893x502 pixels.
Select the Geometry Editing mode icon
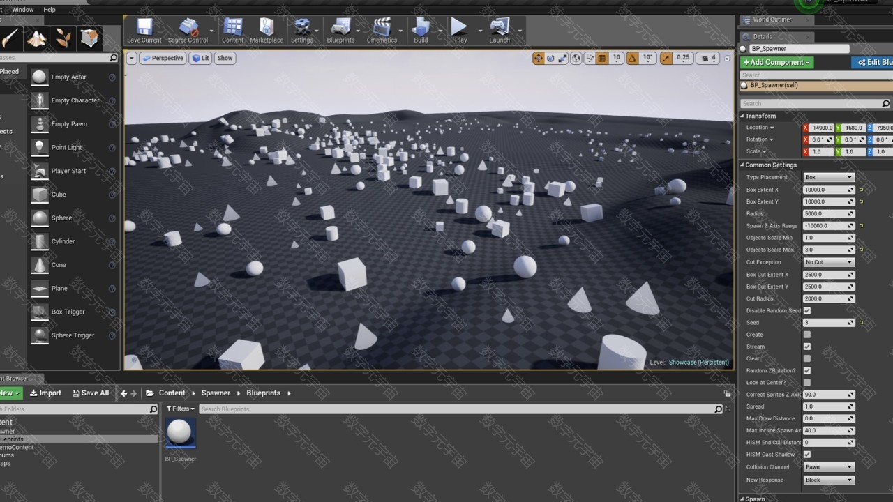tap(90, 38)
